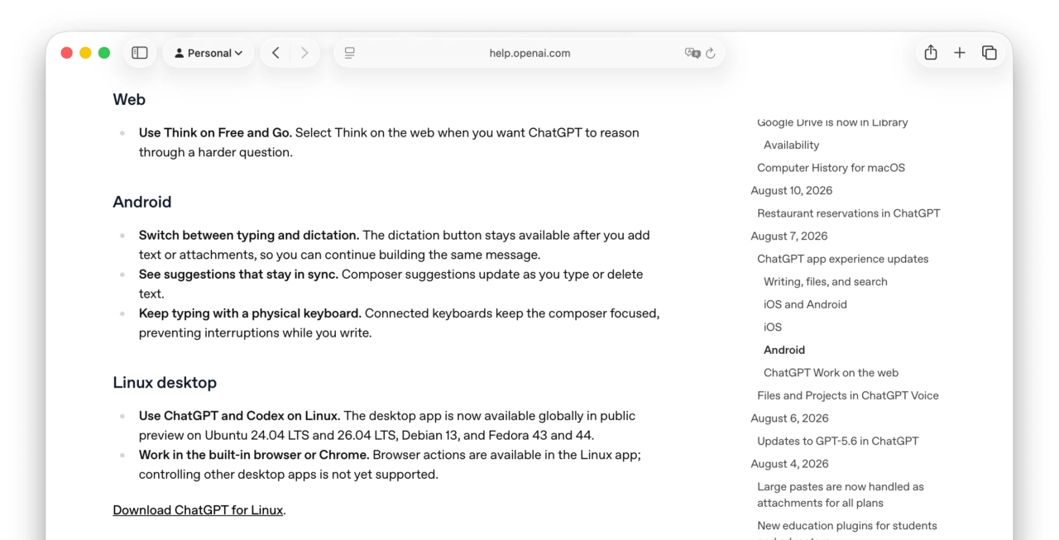1059x540 pixels.
Task: Click Use ChatGPT and Codex on Linux text
Action: [239, 415]
